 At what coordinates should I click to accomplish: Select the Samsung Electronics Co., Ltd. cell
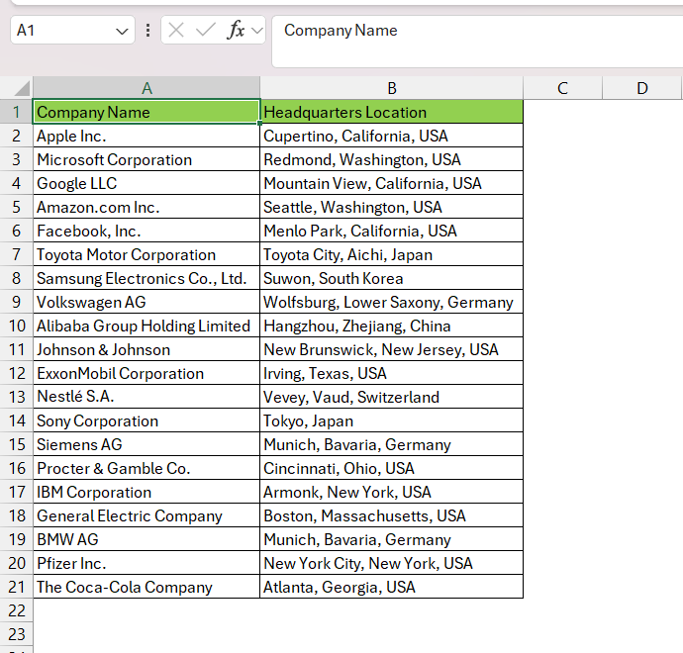146,278
